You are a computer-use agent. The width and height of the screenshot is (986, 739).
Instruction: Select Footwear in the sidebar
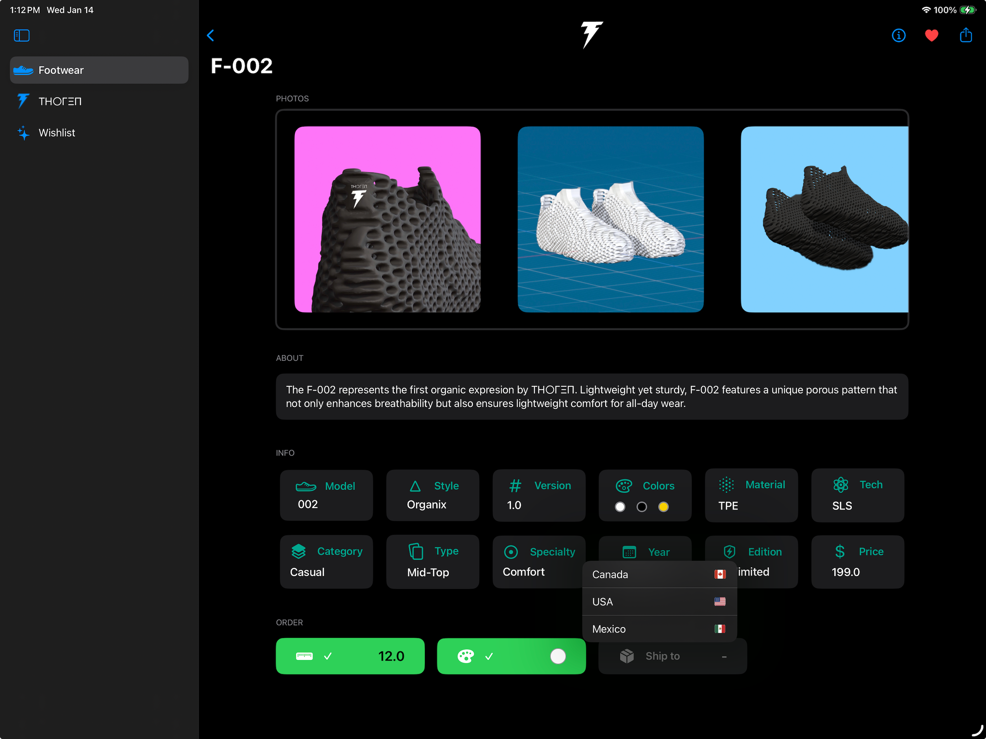(99, 70)
